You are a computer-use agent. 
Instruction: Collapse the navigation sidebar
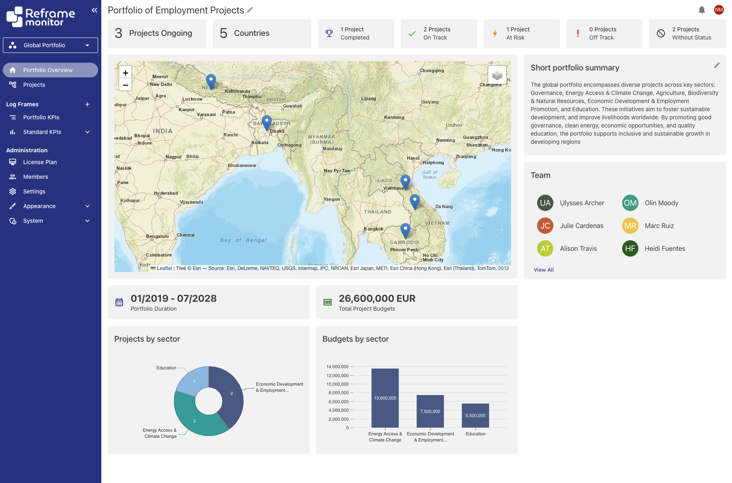pos(94,10)
